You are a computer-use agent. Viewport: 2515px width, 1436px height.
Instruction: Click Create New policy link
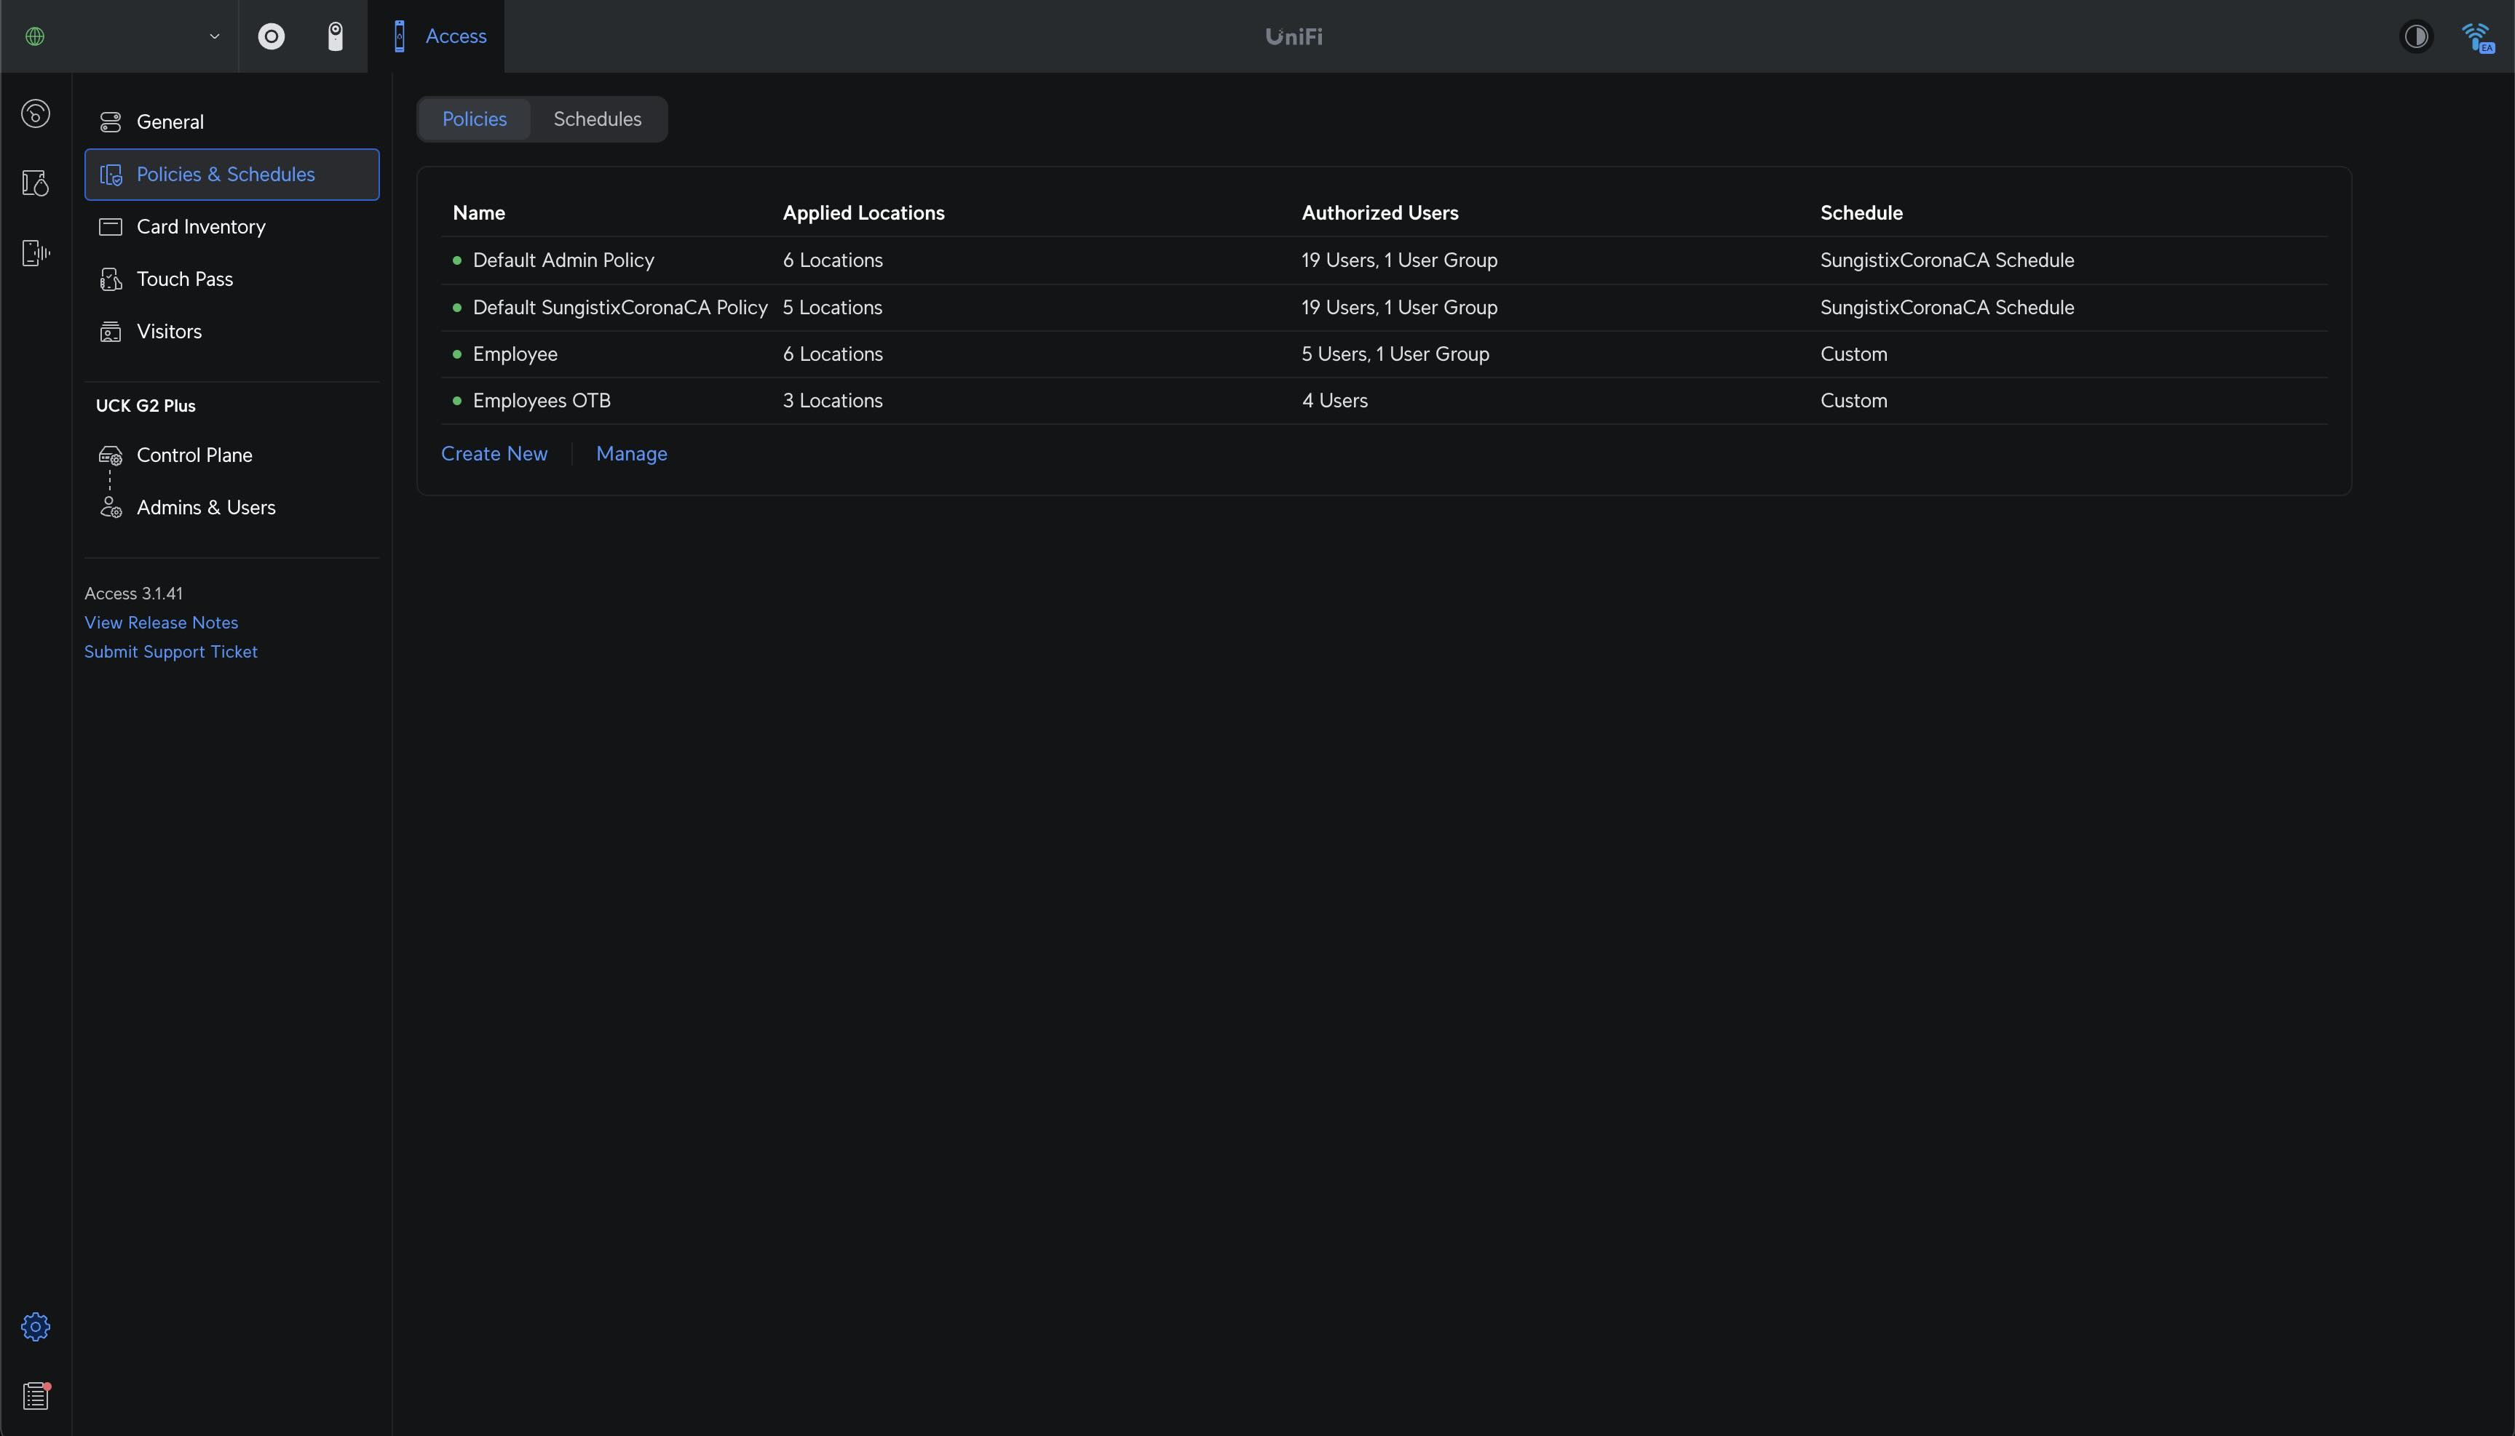click(494, 454)
